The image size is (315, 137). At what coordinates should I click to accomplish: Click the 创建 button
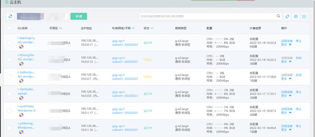coord(79,16)
